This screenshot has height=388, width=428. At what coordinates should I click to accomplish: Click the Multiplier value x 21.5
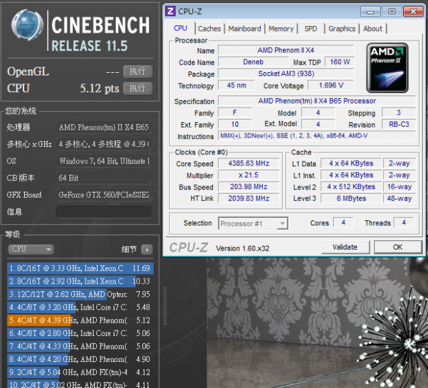point(249,175)
